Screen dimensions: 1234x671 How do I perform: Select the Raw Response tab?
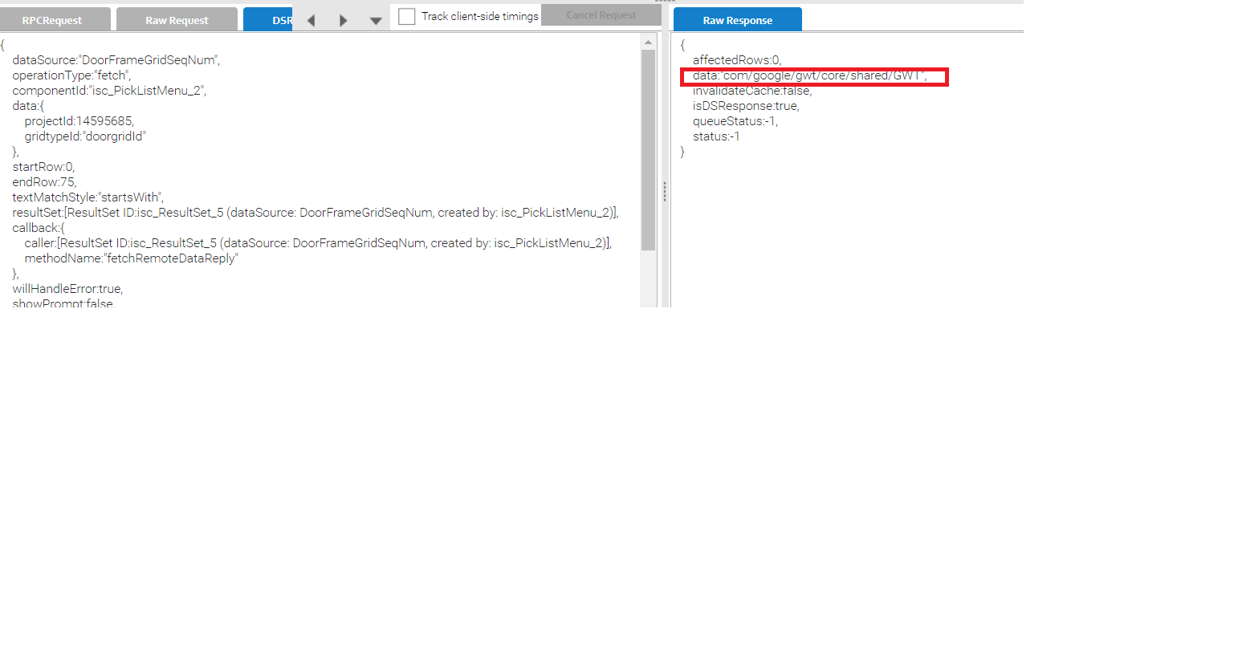pyautogui.click(x=737, y=20)
